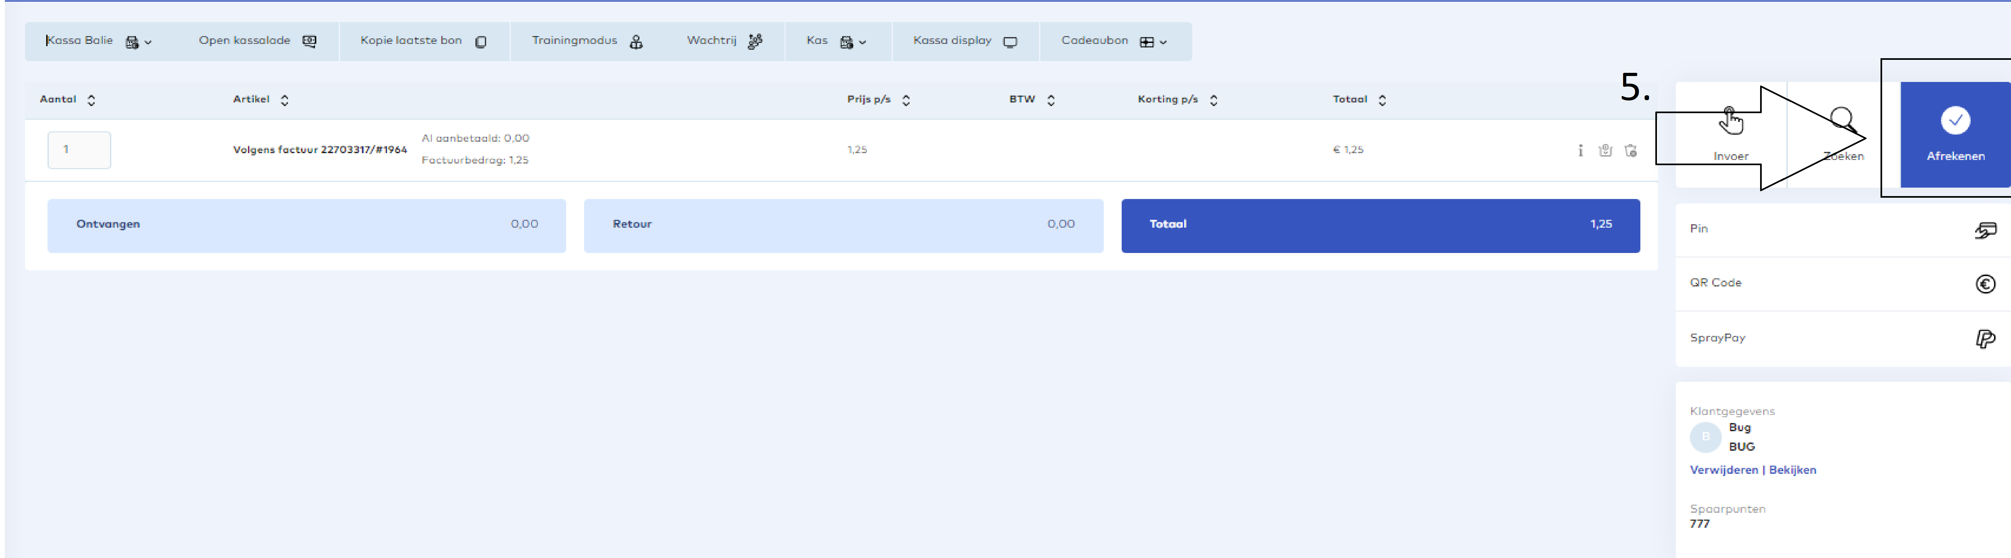Click Verwijderen link under customer
The width and height of the screenshot is (2011, 558).
coord(1723,470)
